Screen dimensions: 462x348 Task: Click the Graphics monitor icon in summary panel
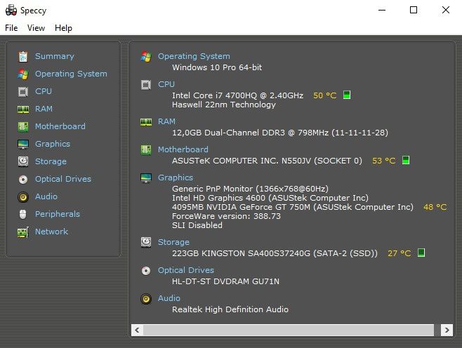pos(146,178)
